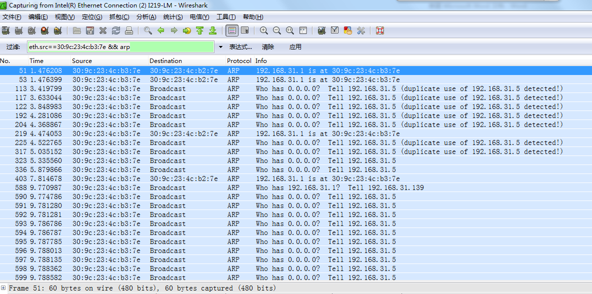Viewport: 592px width, 294px height.
Task: Open capture options icon
Action: click(18, 30)
